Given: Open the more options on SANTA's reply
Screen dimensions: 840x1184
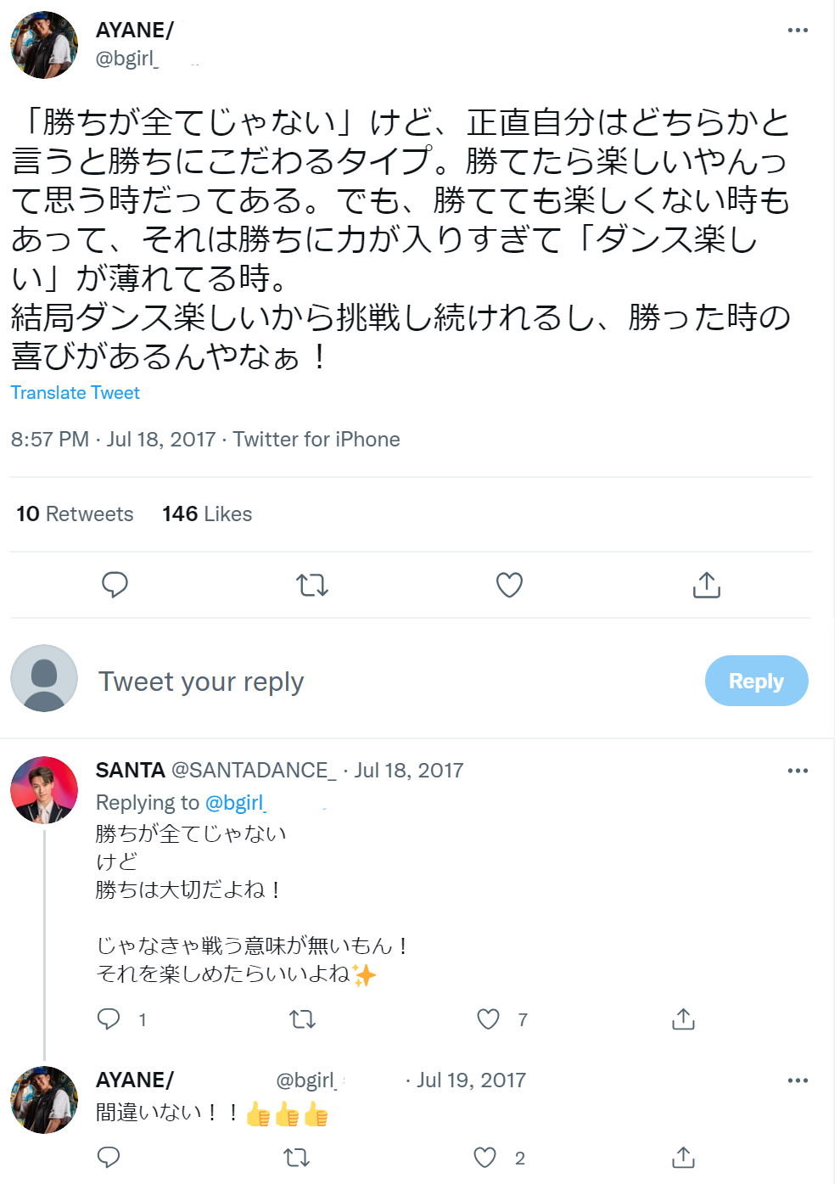Looking at the screenshot, I should (x=798, y=772).
